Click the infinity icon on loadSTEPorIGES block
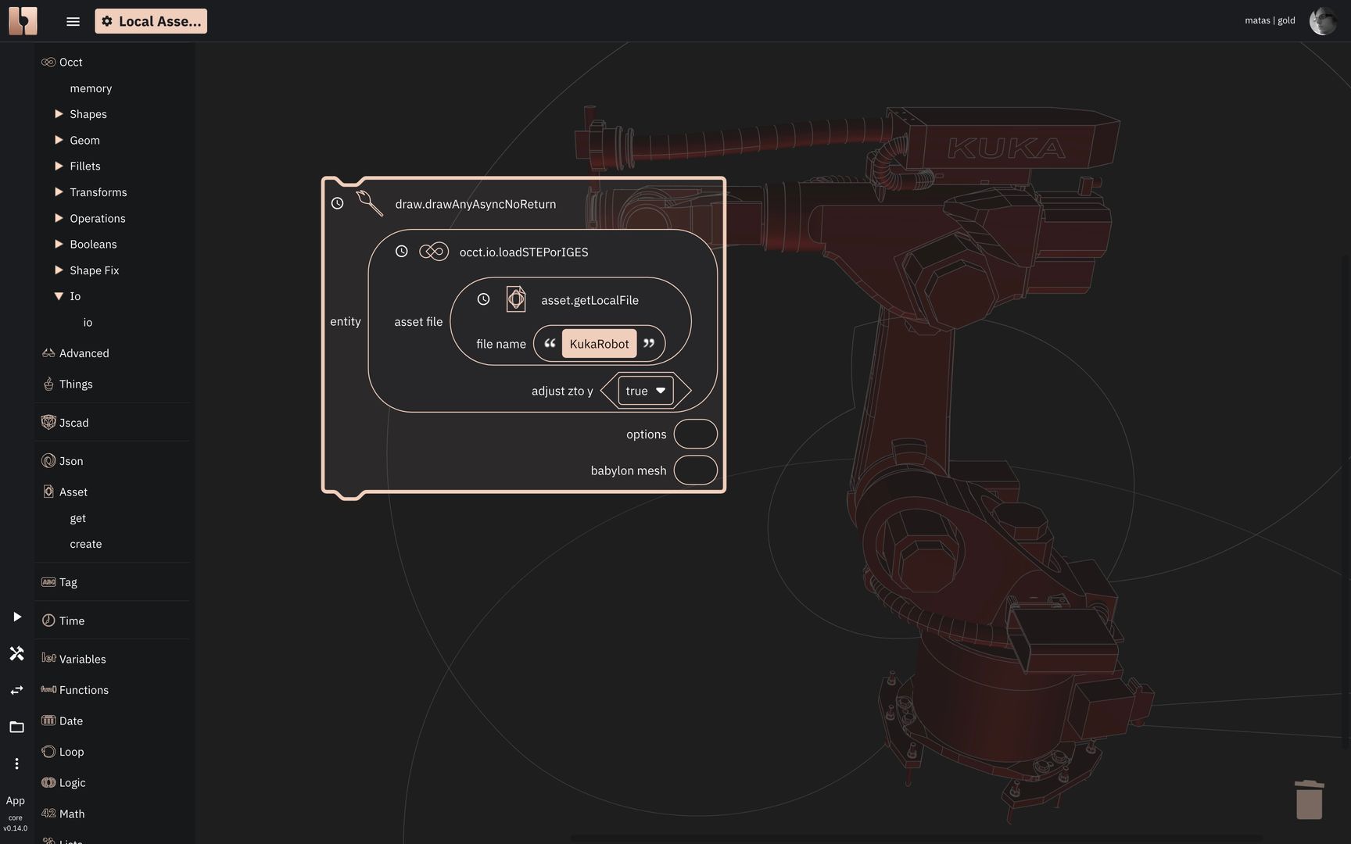The image size is (1351, 844). click(434, 252)
